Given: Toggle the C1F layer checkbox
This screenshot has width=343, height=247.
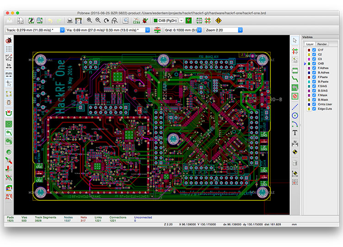Looking at the screenshot, I should pyautogui.click(x=314, y=50).
